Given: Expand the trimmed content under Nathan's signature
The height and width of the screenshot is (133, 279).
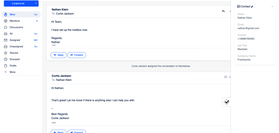Looking at the screenshot, I should [54, 46].
